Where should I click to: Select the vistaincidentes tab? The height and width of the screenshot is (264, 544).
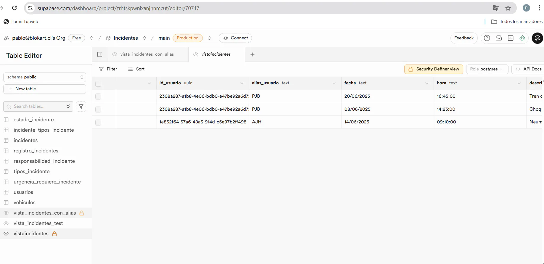click(216, 54)
